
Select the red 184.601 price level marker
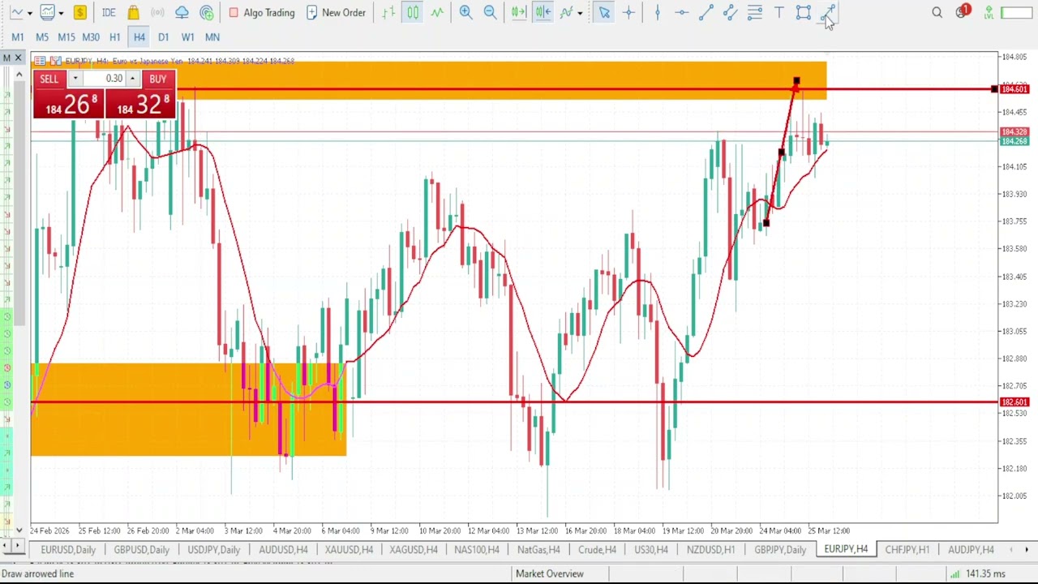[x=1014, y=89]
